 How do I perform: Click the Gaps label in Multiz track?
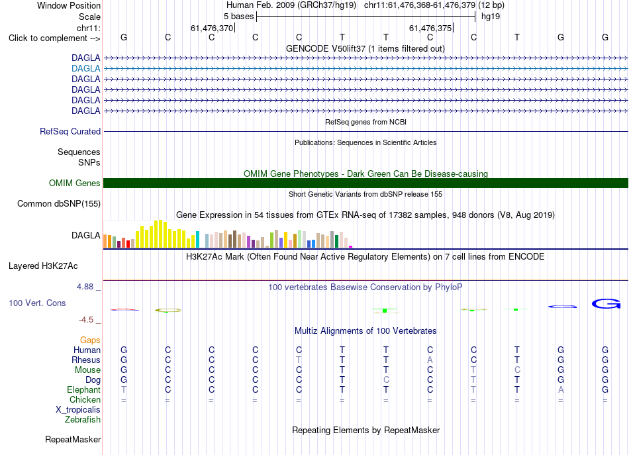pos(90,340)
